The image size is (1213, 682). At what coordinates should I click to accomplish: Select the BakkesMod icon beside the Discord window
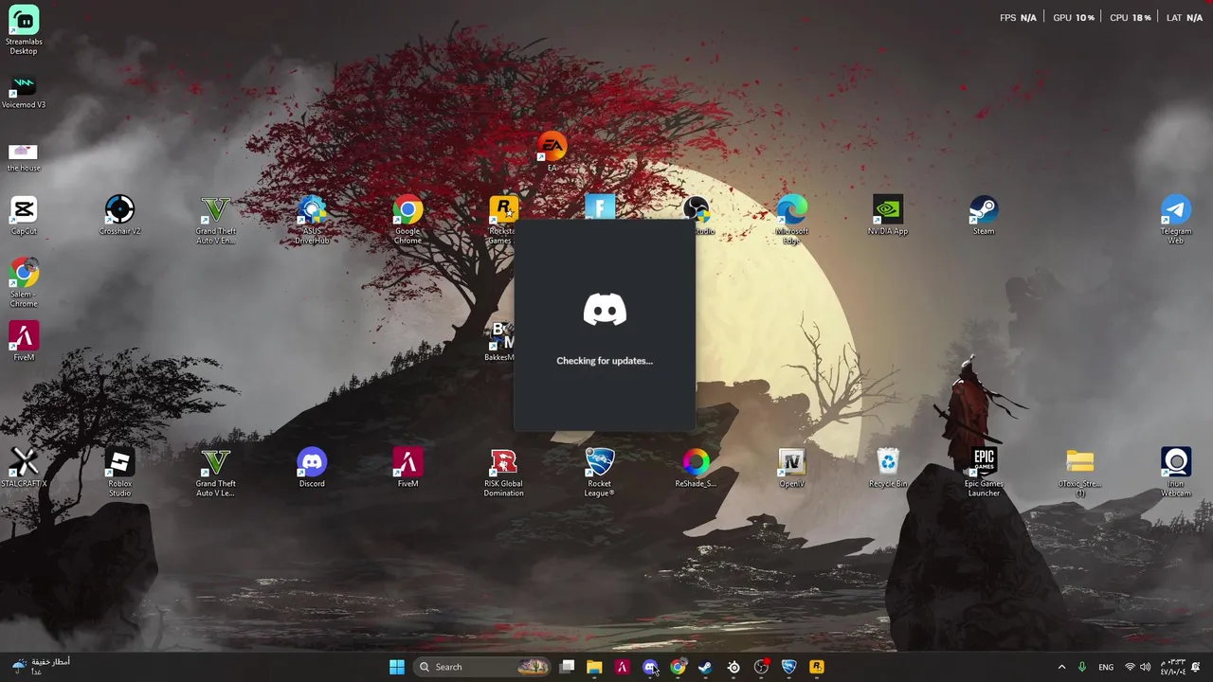coord(499,341)
